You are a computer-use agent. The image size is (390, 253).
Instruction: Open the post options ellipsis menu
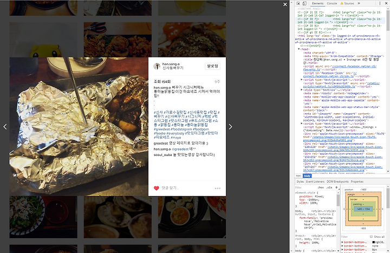pyautogui.click(x=217, y=189)
